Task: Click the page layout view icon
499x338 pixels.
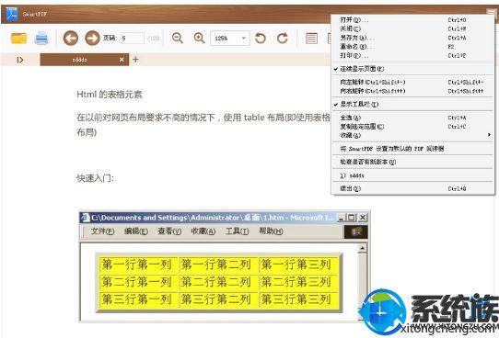Action: [x=311, y=39]
